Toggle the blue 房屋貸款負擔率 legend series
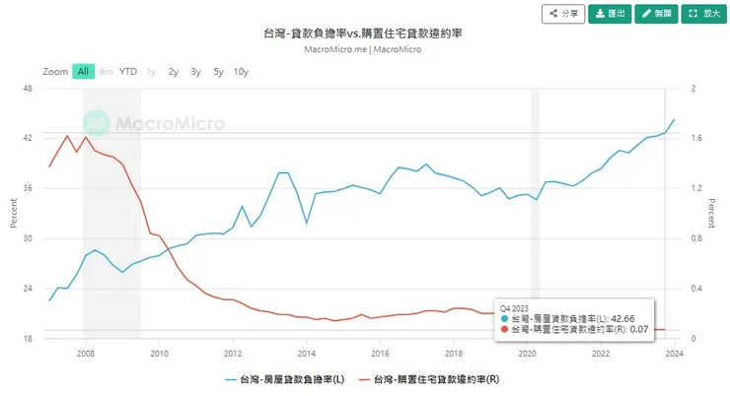The width and height of the screenshot is (730, 396). click(284, 378)
